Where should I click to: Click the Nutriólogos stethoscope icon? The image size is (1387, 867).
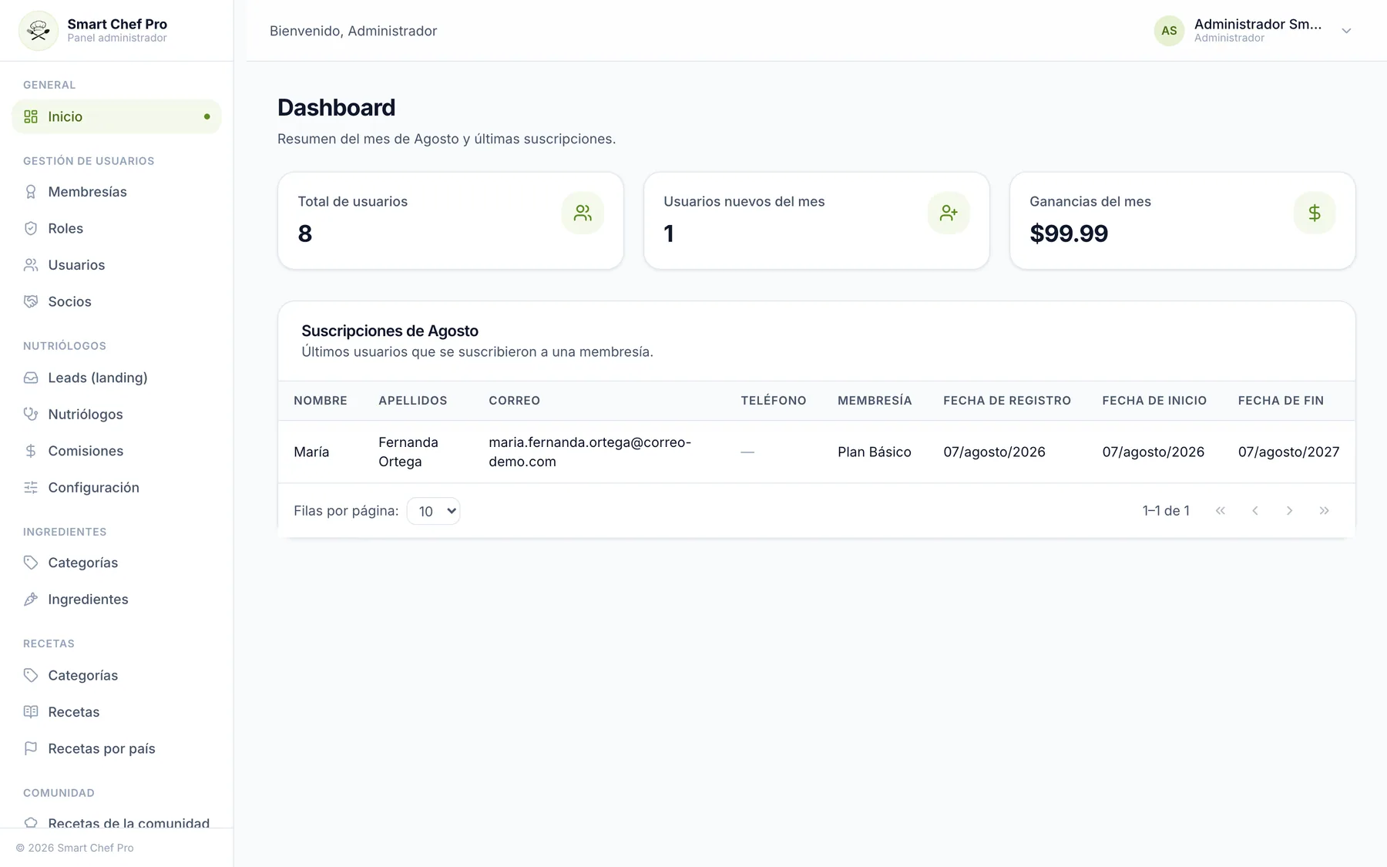click(x=31, y=414)
